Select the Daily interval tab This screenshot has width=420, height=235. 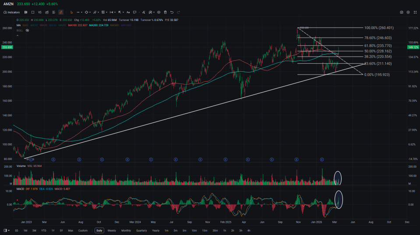(x=99, y=231)
